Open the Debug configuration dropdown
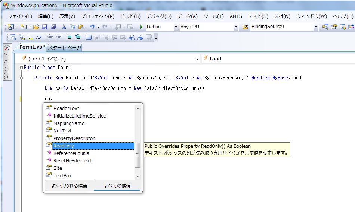Viewport: 355px width, 212px height. coord(176,27)
